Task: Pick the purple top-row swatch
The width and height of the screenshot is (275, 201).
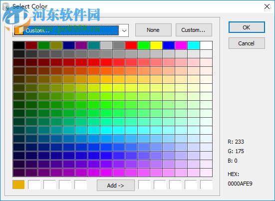Action: coord(81,45)
